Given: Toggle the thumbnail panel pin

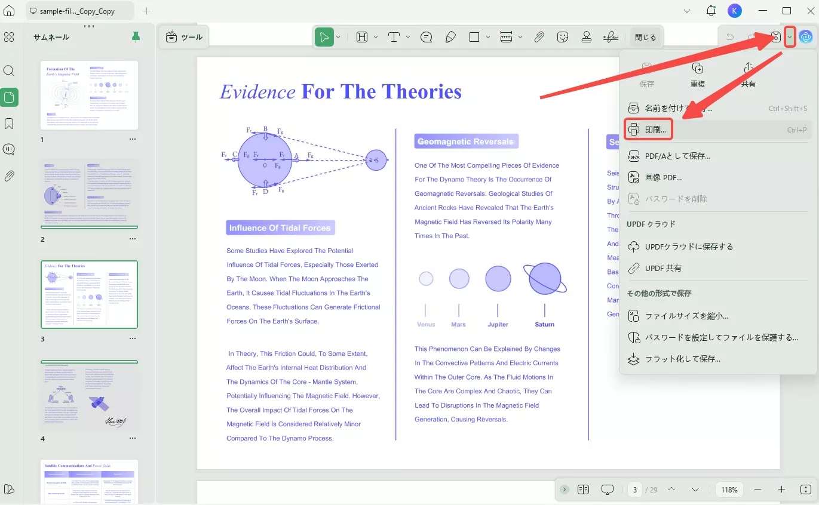Looking at the screenshot, I should (x=136, y=37).
